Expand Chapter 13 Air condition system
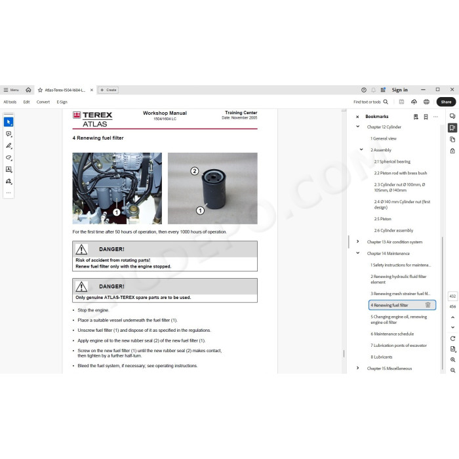Screen dimensions: 459x459 (x=358, y=241)
